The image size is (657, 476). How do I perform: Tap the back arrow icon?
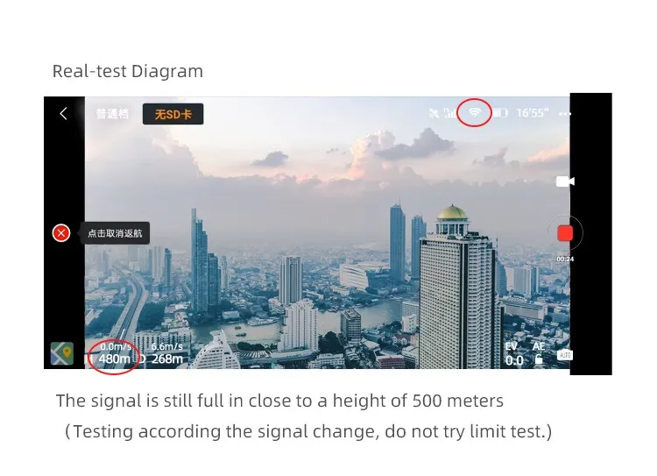tap(63, 113)
